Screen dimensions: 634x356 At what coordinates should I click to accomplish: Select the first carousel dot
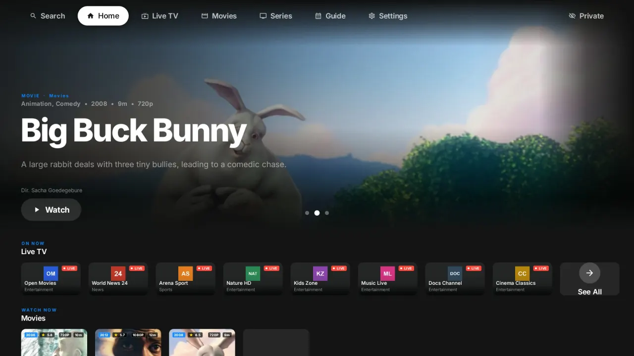coord(307,213)
